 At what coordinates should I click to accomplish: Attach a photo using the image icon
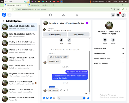click(x=47, y=98)
